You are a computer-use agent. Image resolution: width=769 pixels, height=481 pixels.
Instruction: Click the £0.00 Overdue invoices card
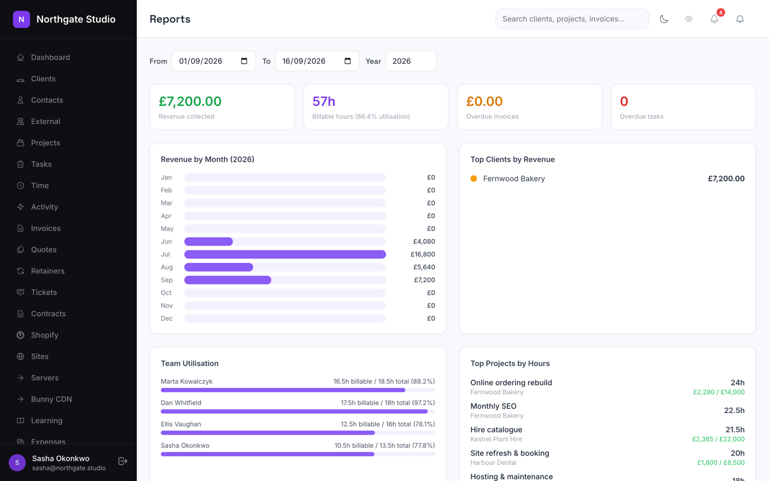point(530,107)
